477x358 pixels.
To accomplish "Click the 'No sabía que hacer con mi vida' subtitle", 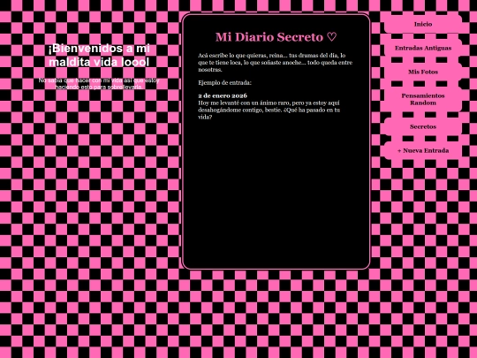I will [99, 84].
